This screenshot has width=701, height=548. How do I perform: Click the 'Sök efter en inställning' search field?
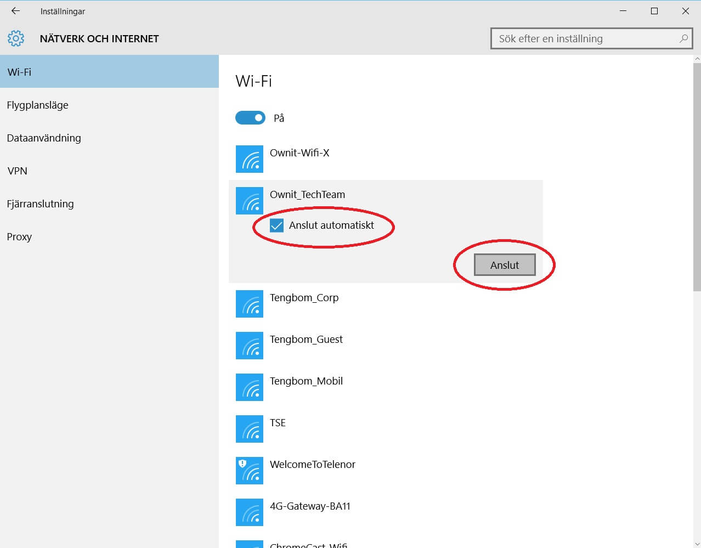tap(591, 38)
